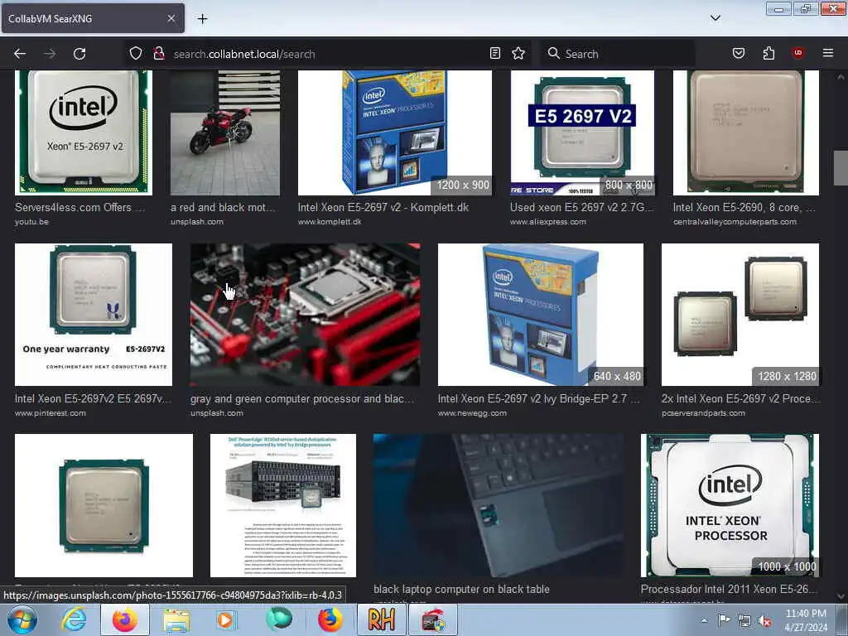This screenshot has height=636, width=848.
Task: Open Windows Explorer folder on taskbar
Action: coord(176,619)
